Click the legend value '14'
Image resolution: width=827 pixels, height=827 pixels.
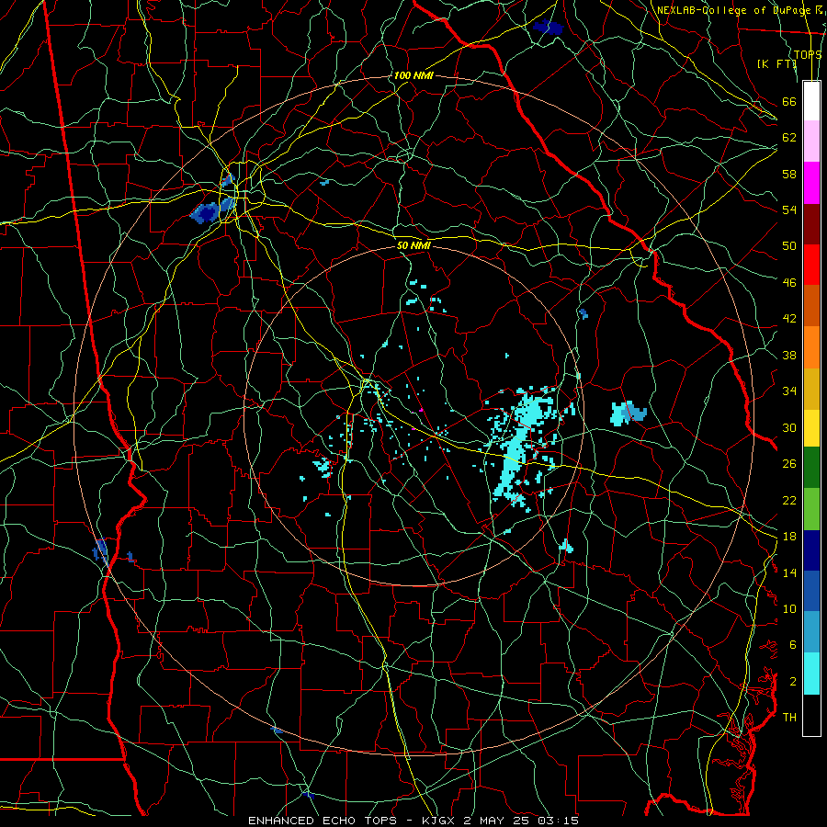tap(789, 572)
